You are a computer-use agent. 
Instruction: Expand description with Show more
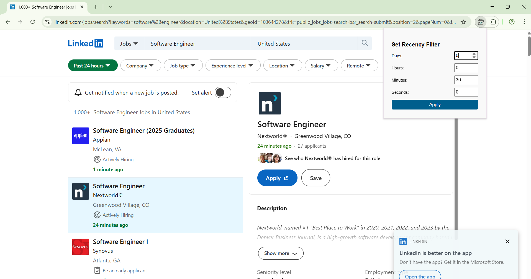(x=280, y=253)
